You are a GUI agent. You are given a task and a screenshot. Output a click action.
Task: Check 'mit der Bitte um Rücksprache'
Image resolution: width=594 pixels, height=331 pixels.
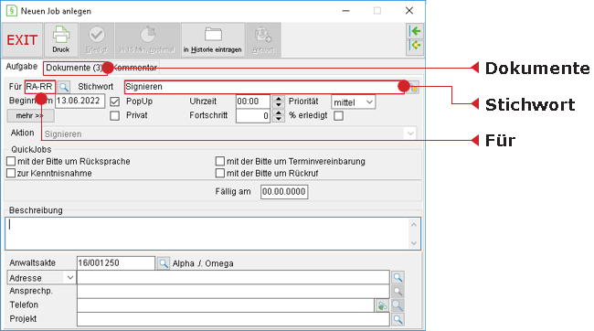click(x=11, y=161)
